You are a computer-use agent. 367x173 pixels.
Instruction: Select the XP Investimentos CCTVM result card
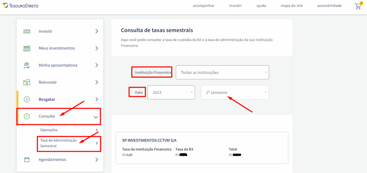coord(202,148)
